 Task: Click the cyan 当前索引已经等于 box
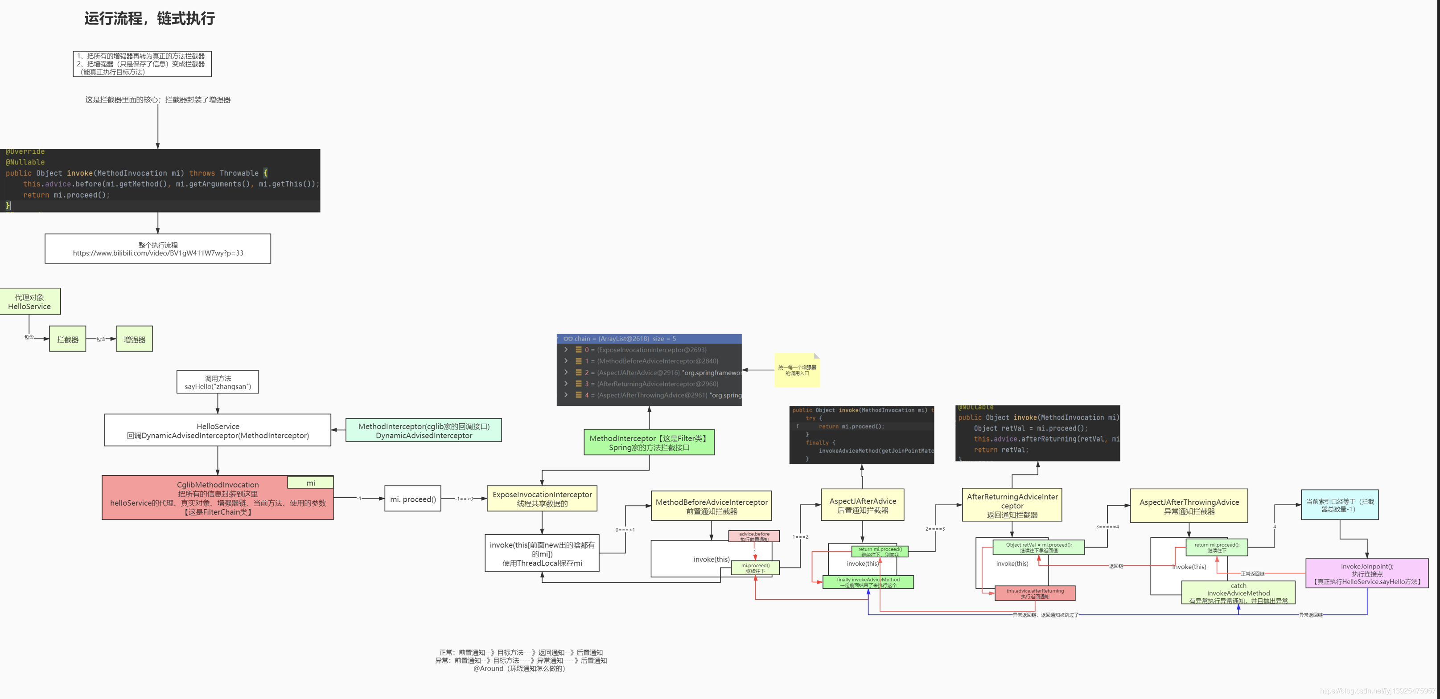point(1339,505)
